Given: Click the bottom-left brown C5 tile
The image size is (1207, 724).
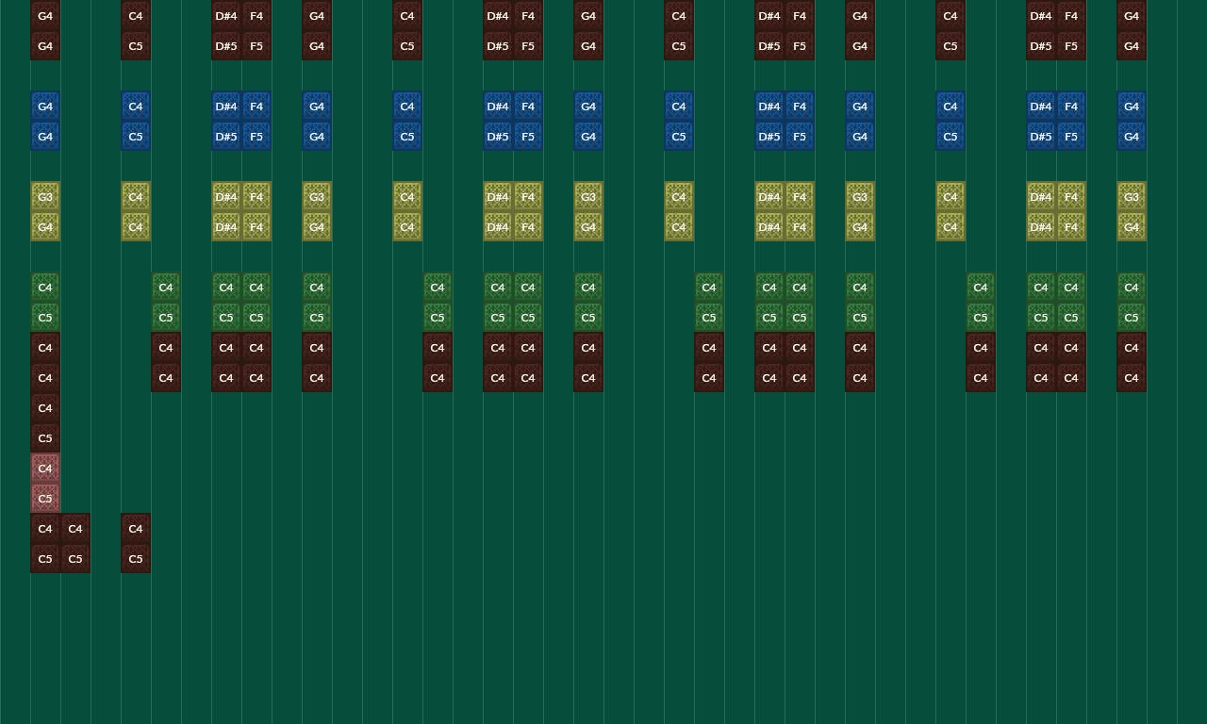Looking at the screenshot, I should click(x=45, y=559).
